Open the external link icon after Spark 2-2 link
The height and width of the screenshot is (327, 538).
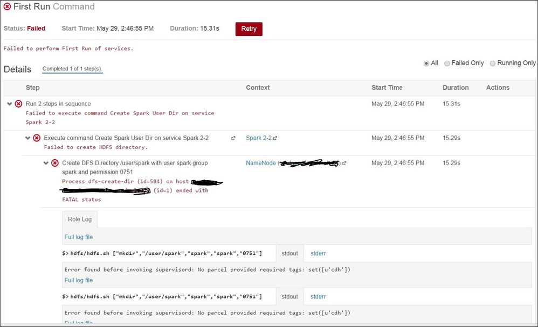275,137
